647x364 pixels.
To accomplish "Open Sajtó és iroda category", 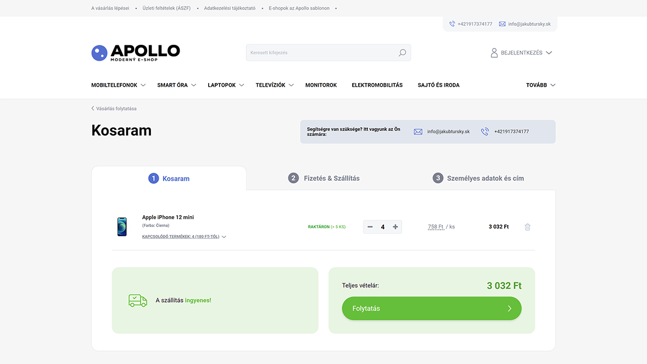I will 439,85.
